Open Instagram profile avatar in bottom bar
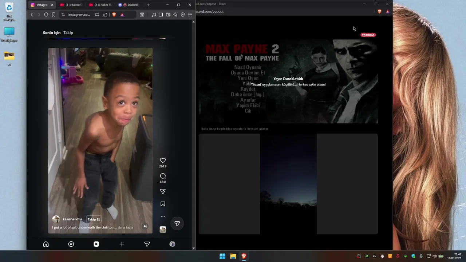Image resolution: width=466 pixels, height=262 pixels. [x=172, y=244]
